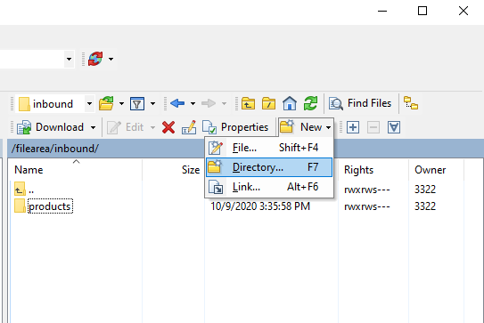Toggle the directory tree icon

pos(411,103)
